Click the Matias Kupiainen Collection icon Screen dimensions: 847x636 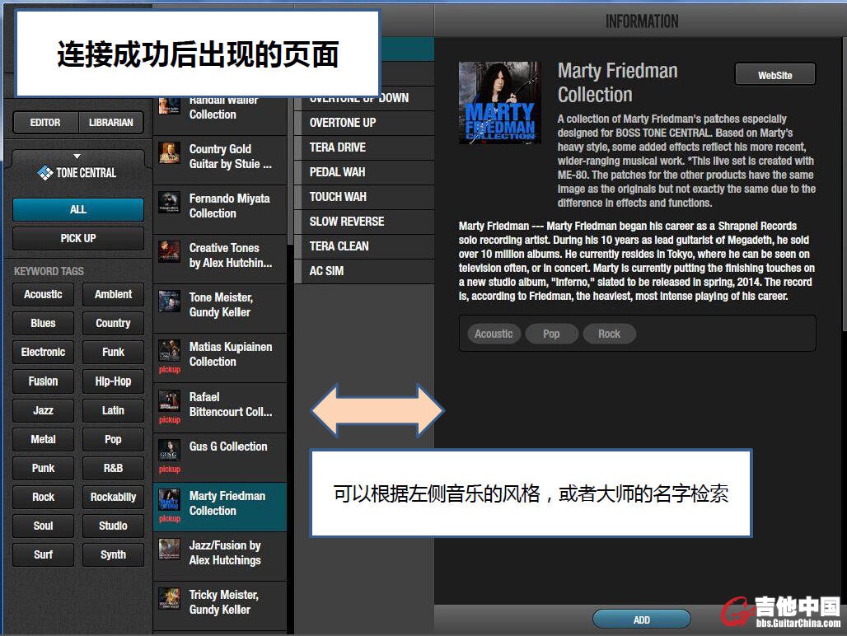coord(169,350)
